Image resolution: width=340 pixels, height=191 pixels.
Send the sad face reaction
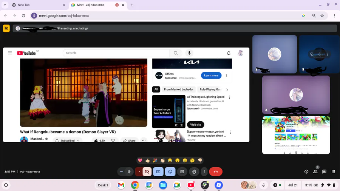185,160
